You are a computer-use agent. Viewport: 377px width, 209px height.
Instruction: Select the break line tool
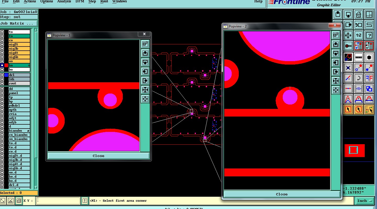[x=348, y=89]
